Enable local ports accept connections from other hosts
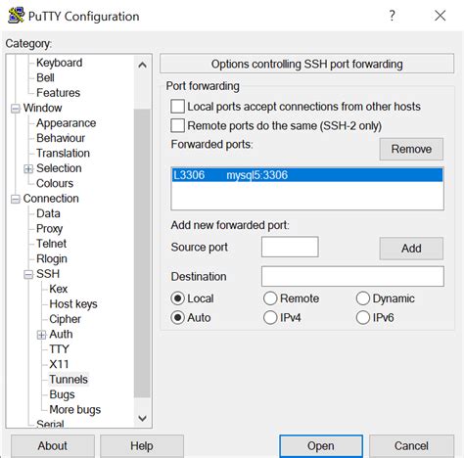The height and width of the screenshot is (458, 464). point(177,107)
